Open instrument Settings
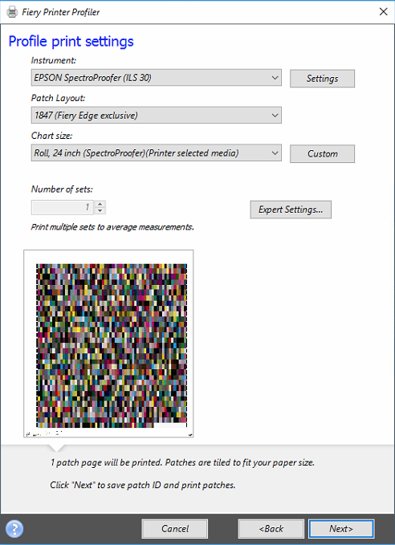This screenshot has width=395, height=545. [322, 78]
